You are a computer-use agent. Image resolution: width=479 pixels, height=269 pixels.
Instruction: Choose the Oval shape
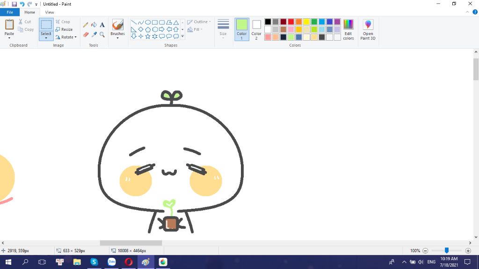coord(147,22)
